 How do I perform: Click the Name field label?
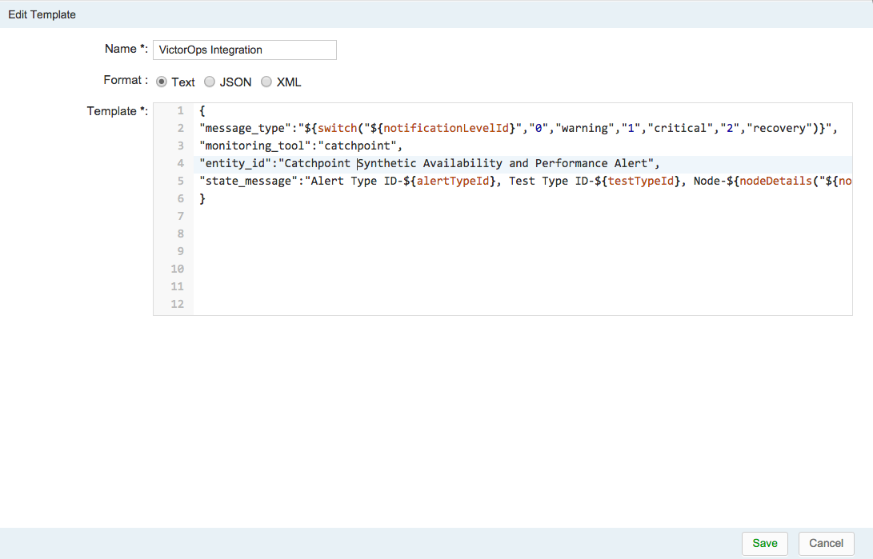point(126,49)
